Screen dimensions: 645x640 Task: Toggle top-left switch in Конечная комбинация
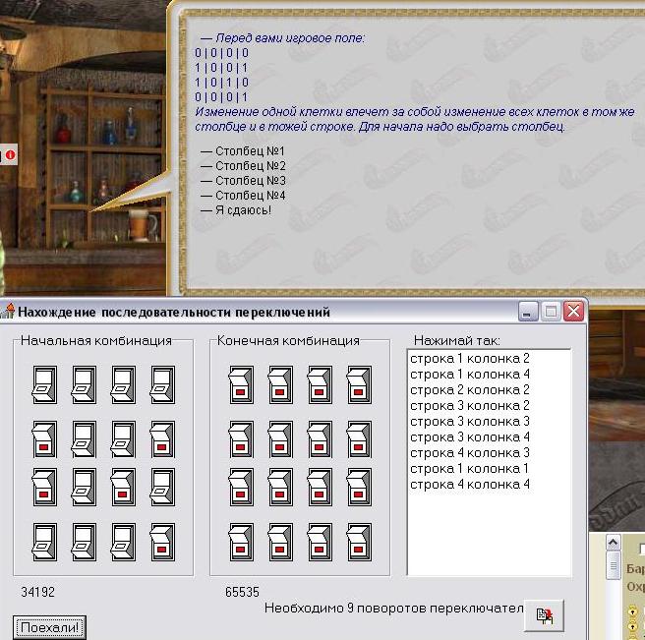click(x=241, y=384)
